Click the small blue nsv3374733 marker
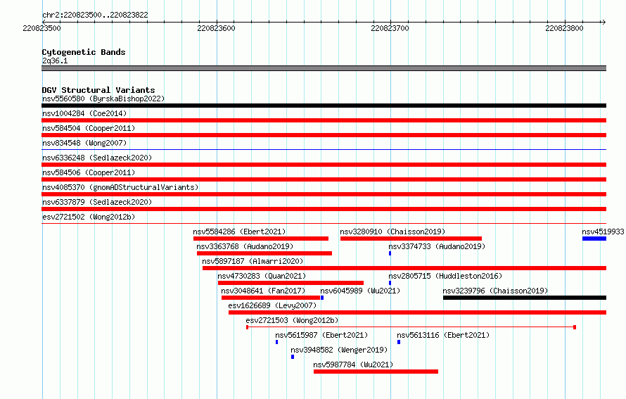 coord(390,253)
